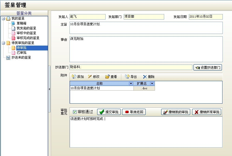Collapse the 我的签呈 tree node

3,18
